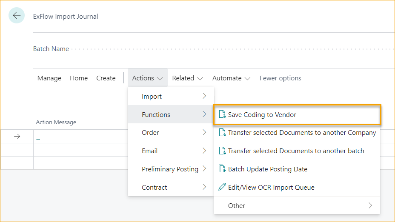Expand the Functions submenu
Screen dimensions: 395x222
tap(171, 114)
